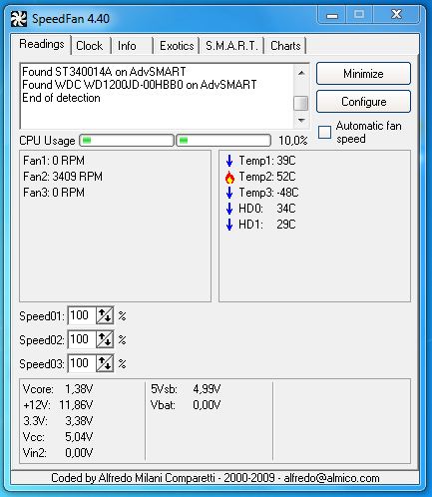This screenshot has width=432, height=497.
Task: Click the log scroll-down arrow
Action: tap(301, 120)
